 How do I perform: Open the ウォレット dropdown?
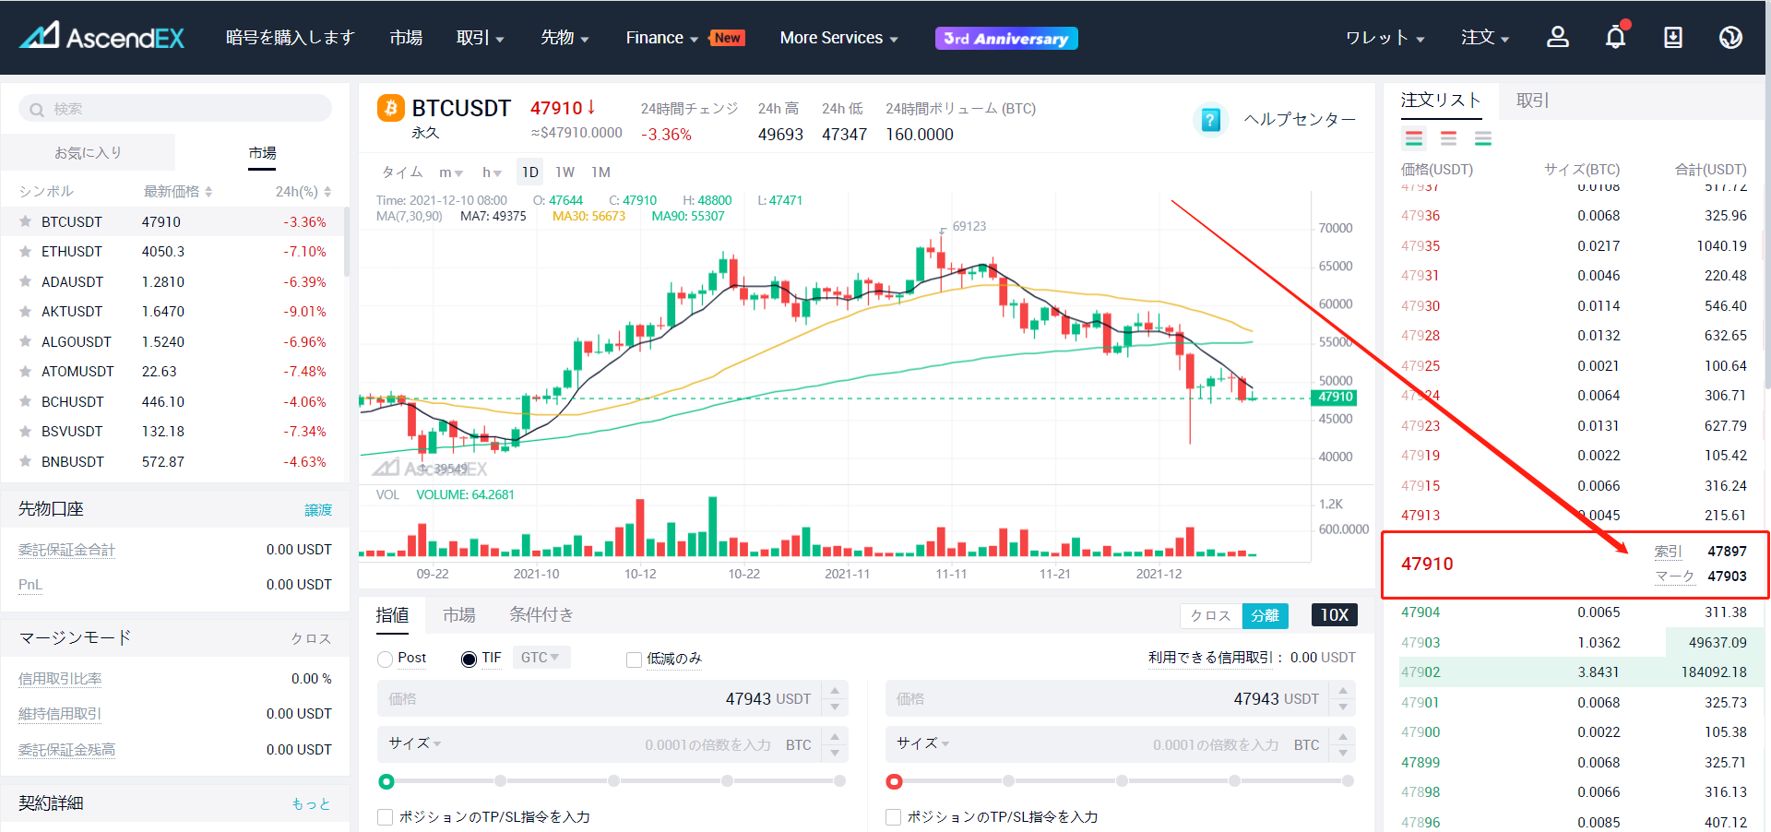[1385, 38]
